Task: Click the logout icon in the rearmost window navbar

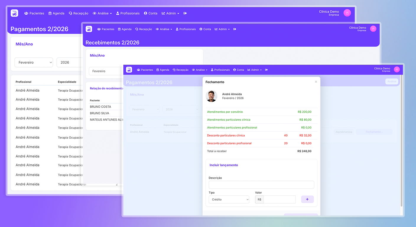Action: 185,13
